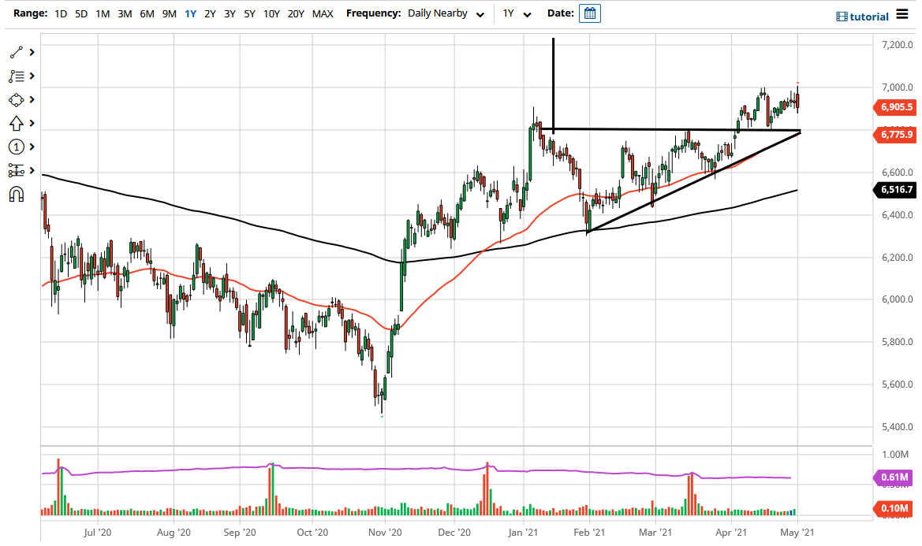Select the arrow annotation tool

15,123
